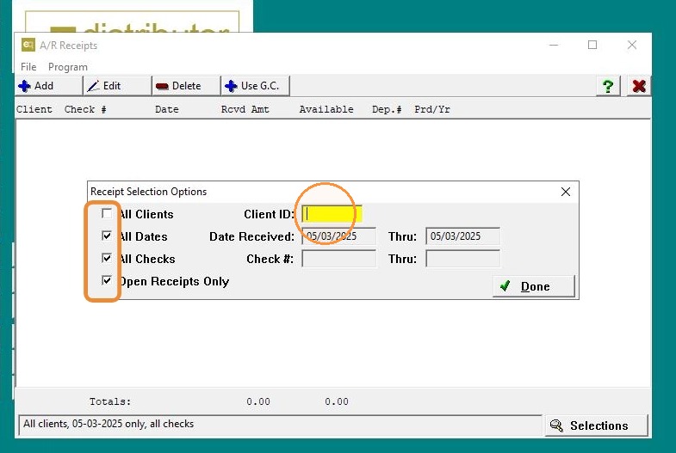Screen dimensions: 676x453
Task: Click the red X exit icon in toolbar
Action: click(x=639, y=86)
